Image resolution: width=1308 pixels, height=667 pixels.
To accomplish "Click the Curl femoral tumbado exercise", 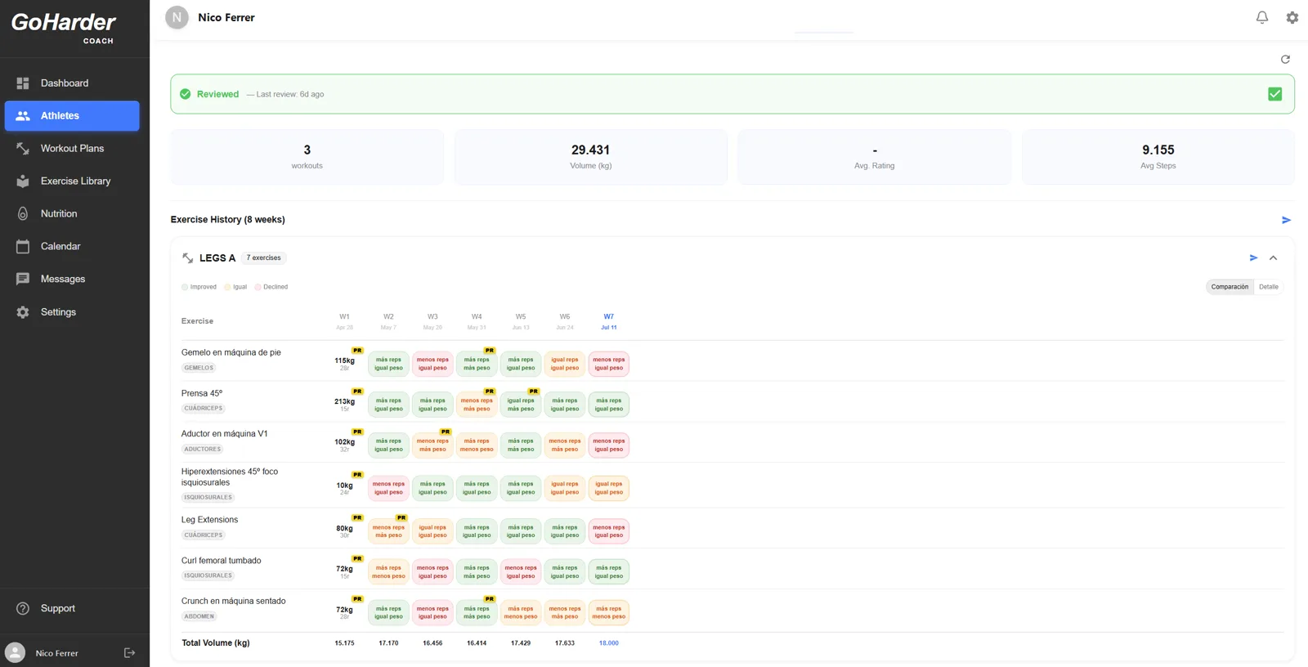I will [x=222, y=561].
